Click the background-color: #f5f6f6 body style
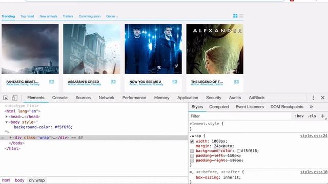Viewport: 328px width, 184px height. coord(43,127)
